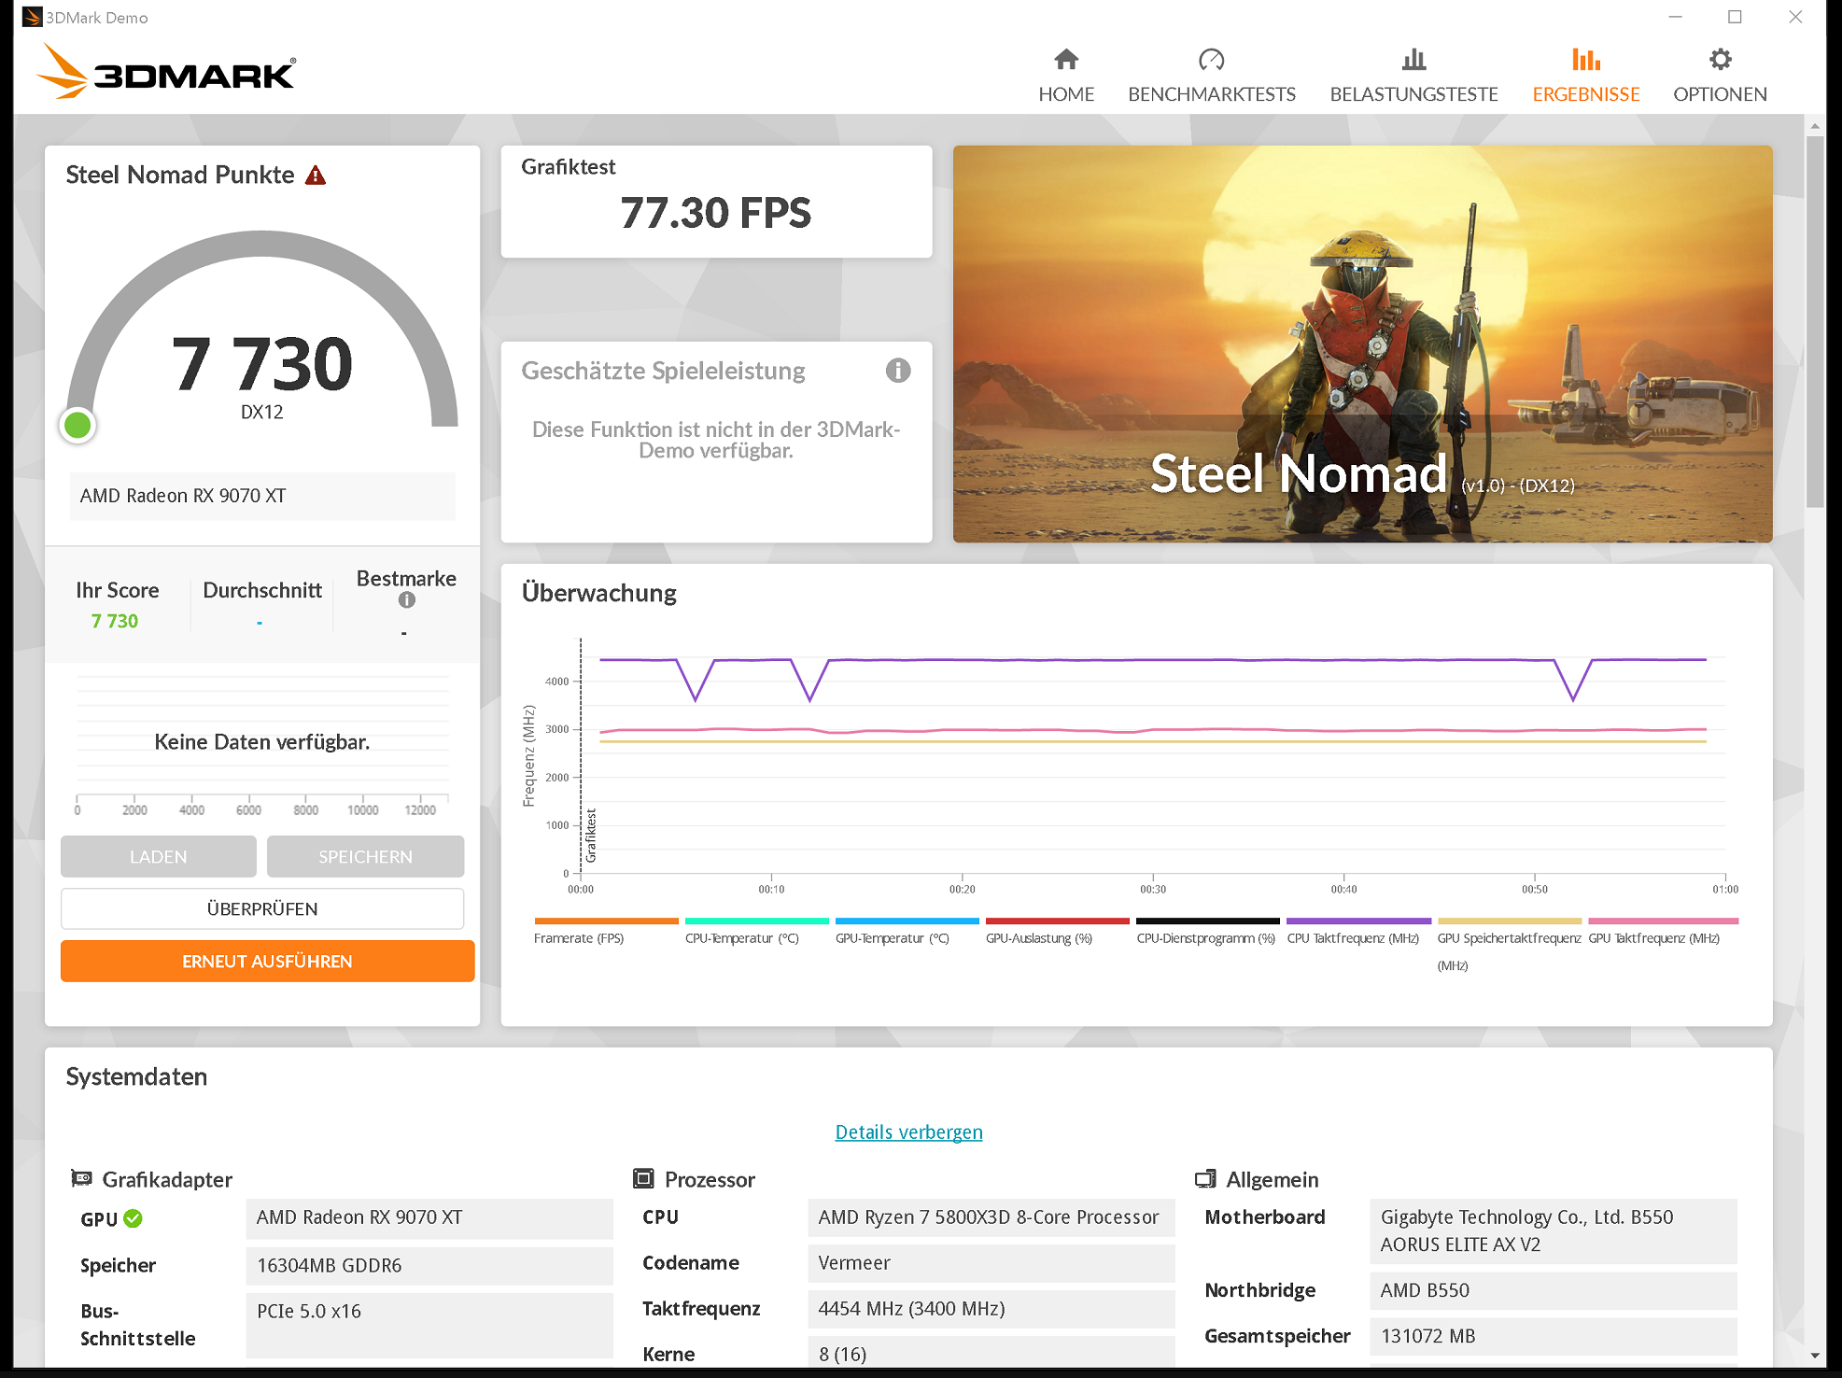Screen dimensions: 1842x1378
Task: Open the Bestmarke info icon
Action: [x=405, y=600]
